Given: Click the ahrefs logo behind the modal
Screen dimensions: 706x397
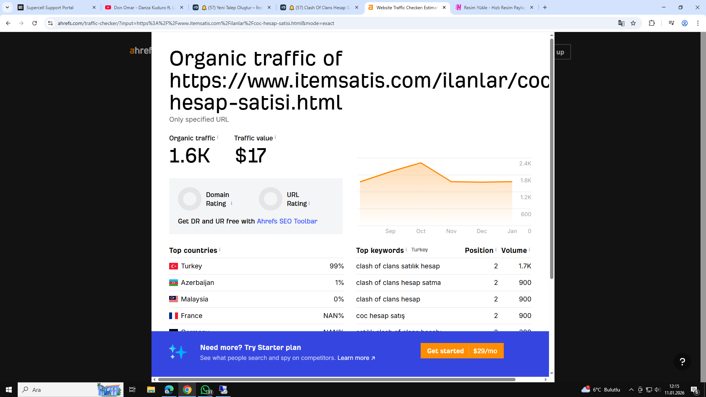Looking at the screenshot, I should coord(140,51).
